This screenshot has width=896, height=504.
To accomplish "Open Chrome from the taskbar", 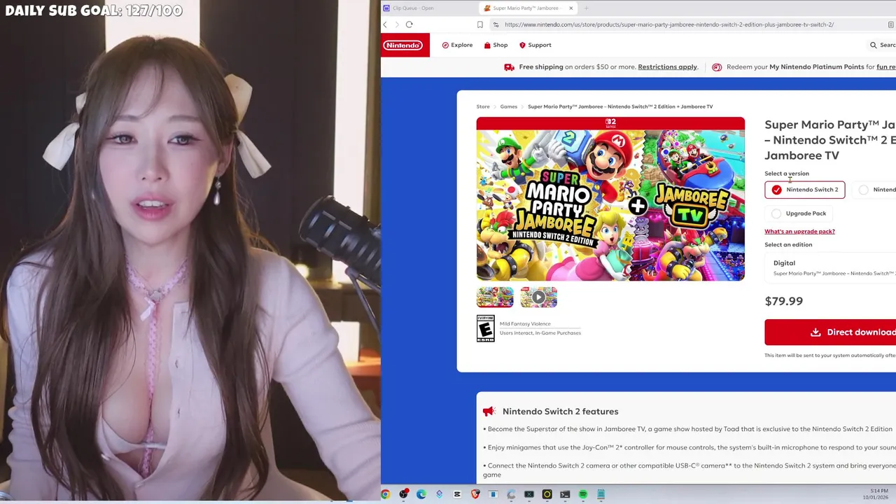I will [385, 494].
